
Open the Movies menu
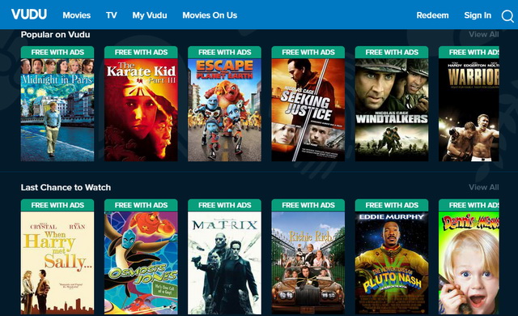77,15
